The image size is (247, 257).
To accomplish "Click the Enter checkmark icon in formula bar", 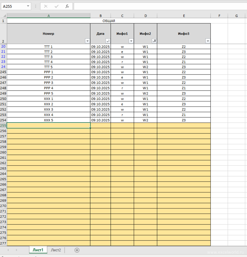I will [x=56, y=6].
